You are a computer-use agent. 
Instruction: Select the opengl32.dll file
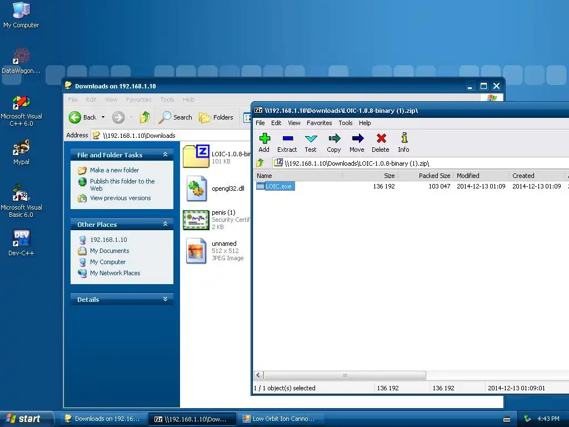pos(216,188)
